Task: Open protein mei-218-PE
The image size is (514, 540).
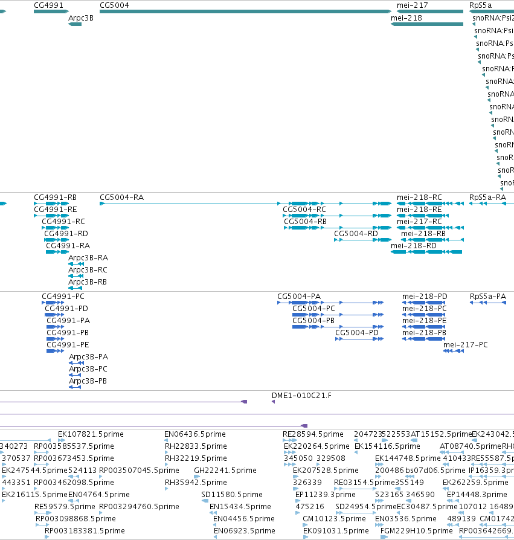Action: [x=425, y=321]
